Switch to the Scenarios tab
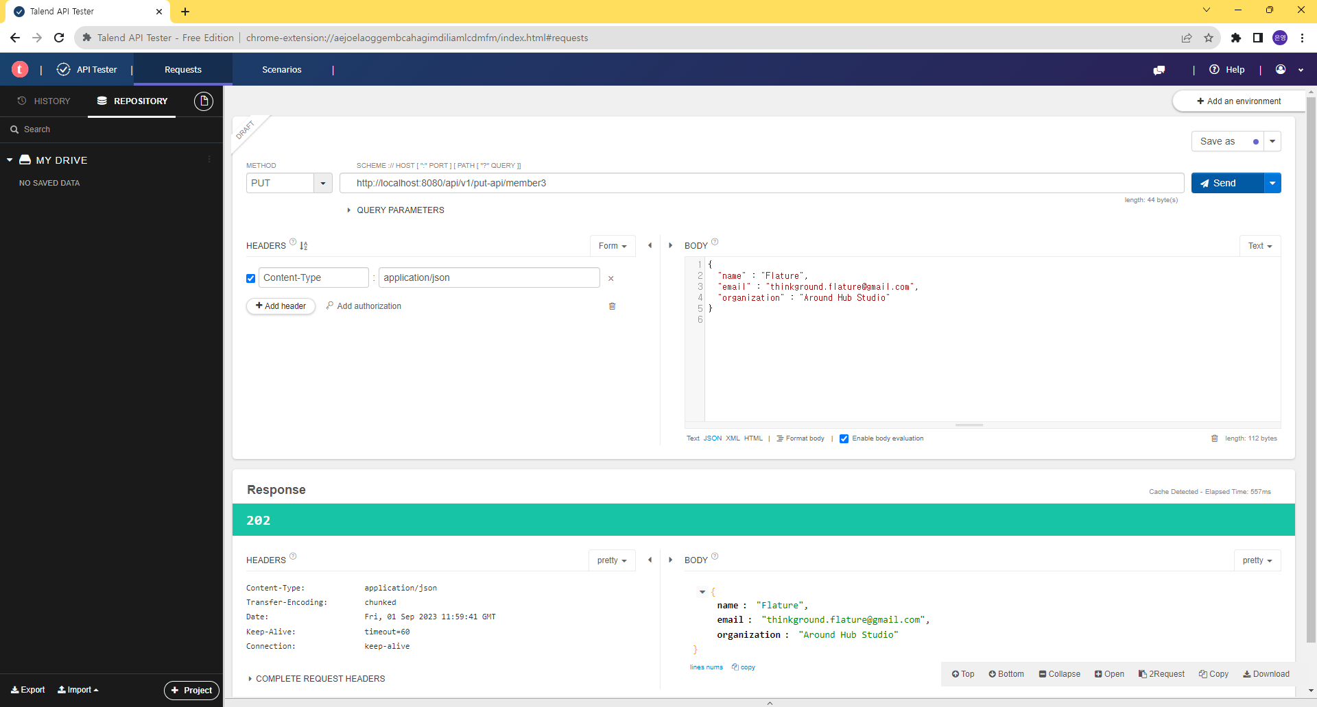 click(282, 69)
